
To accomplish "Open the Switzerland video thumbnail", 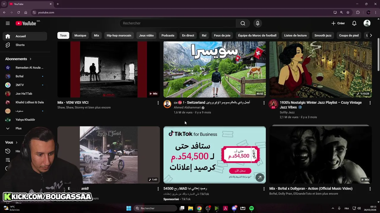I will point(215,69).
